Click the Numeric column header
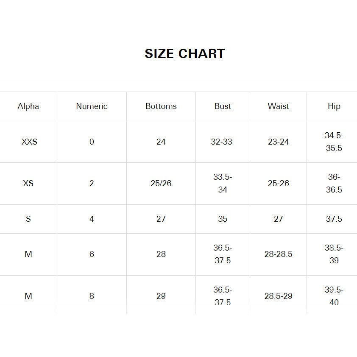The image size is (357, 357). coord(92,106)
